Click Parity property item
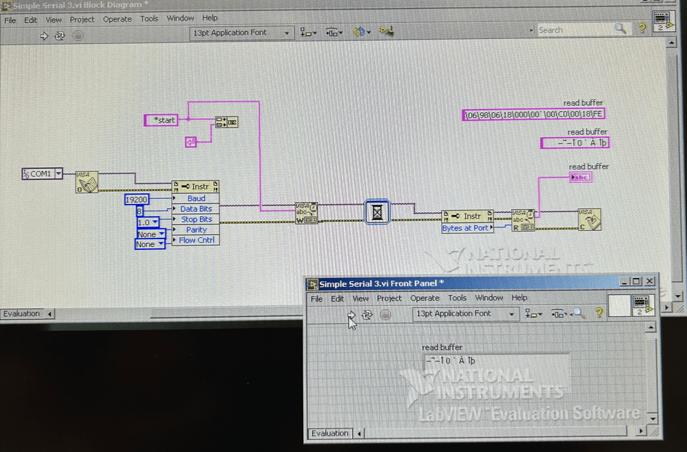The width and height of the screenshot is (687, 452). click(x=196, y=230)
